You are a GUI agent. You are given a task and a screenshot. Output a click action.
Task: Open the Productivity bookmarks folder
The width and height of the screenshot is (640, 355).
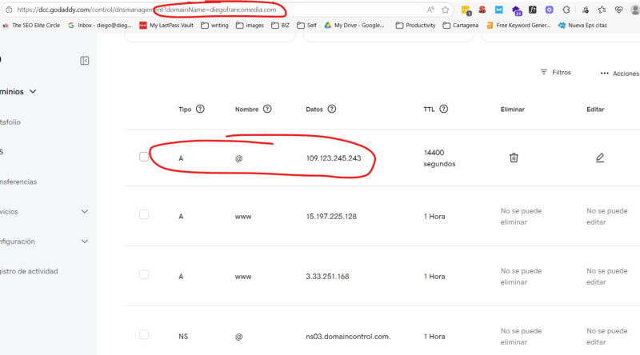[x=415, y=26]
